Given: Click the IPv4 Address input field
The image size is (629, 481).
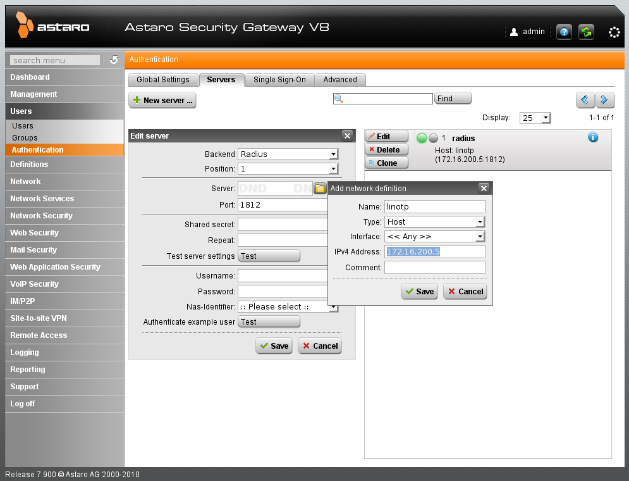Looking at the screenshot, I should 435,252.
